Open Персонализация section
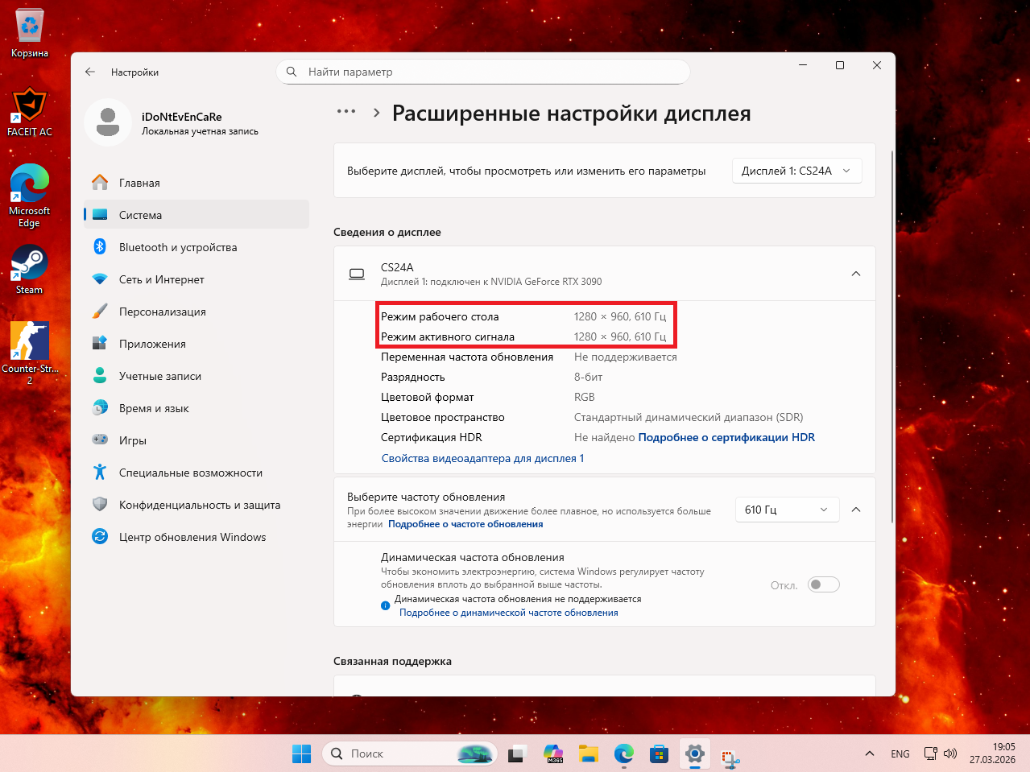This screenshot has width=1030, height=772. (196, 312)
